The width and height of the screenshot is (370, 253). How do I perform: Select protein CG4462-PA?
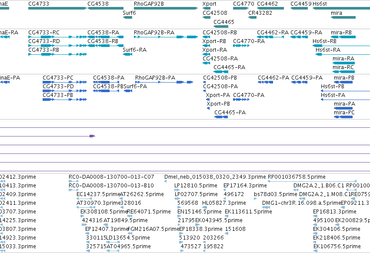(273, 78)
